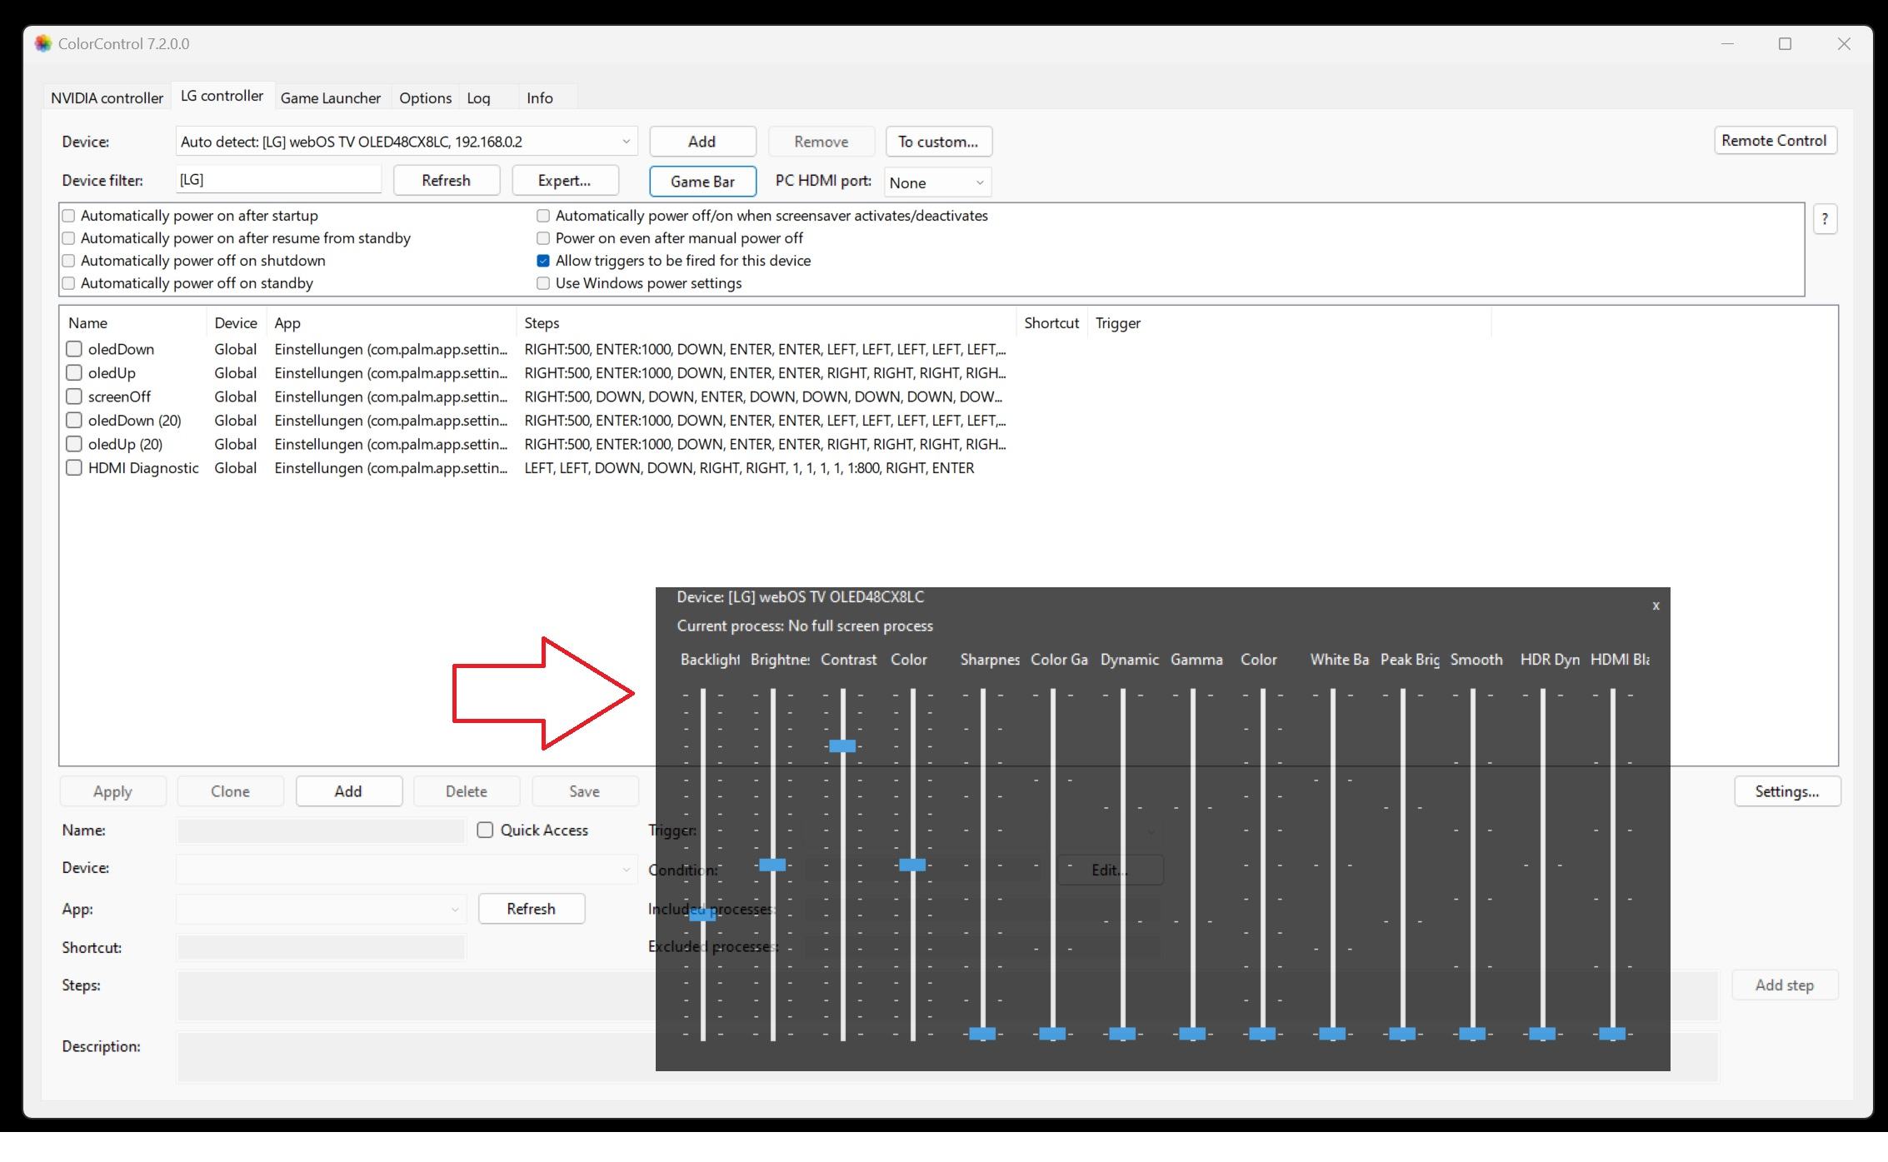Viewport: 1888px width, 1162px height.
Task: Open the Settings... button
Action: [1787, 791]
